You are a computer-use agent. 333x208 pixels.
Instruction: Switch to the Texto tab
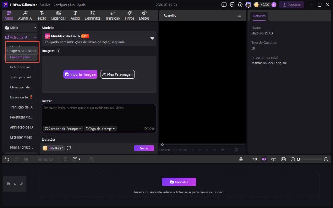(42, 15)
